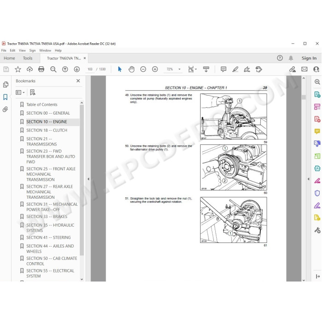Viewport: 322px width, 322px height.
Task: Open the Help question mark icon
Action: [280, 58]
